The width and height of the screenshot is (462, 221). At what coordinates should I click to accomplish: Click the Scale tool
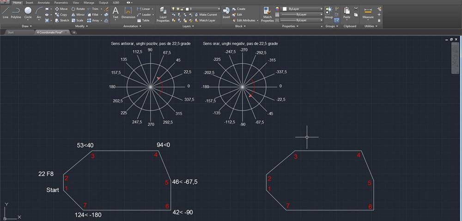tap(78, 21)
